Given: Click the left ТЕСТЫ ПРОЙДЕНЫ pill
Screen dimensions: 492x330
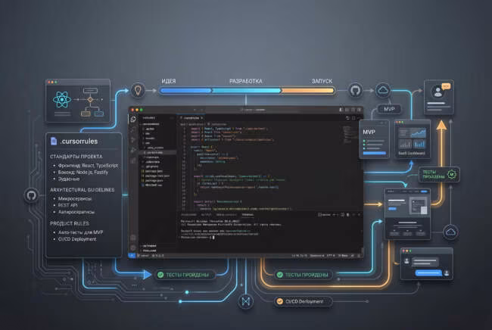Looking at the screenshot, I should click(x=185, y=275).
